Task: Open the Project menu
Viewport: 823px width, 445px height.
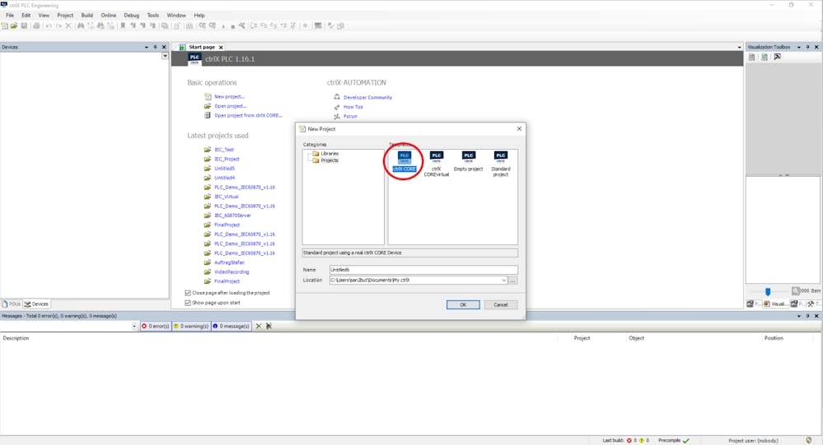Action: (x=65, y=15)
